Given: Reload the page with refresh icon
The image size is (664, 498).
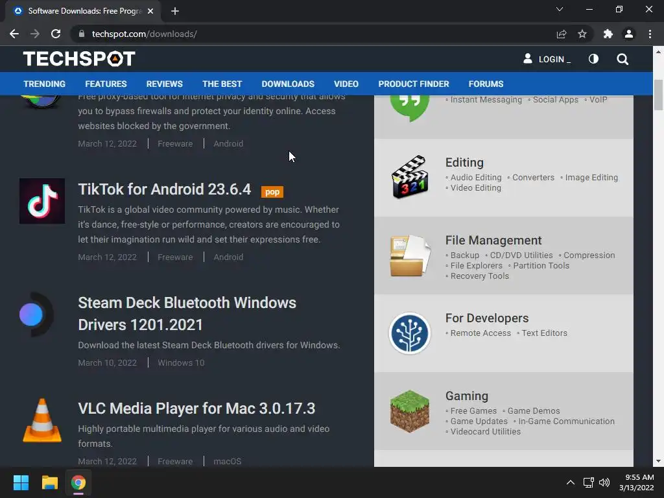Looking at the screenshot, I should (x=56, y=34).
